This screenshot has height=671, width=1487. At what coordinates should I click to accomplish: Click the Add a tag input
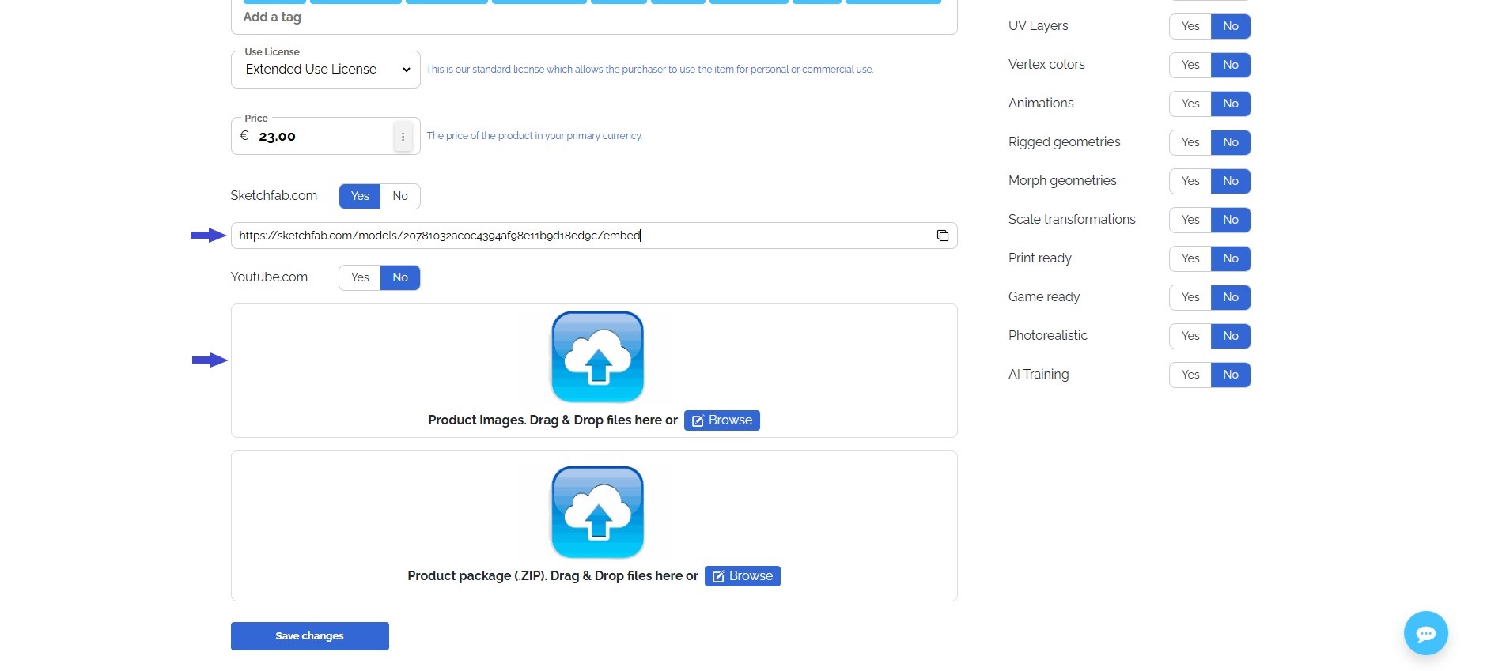pyautogui.click(x=554, y=17)
